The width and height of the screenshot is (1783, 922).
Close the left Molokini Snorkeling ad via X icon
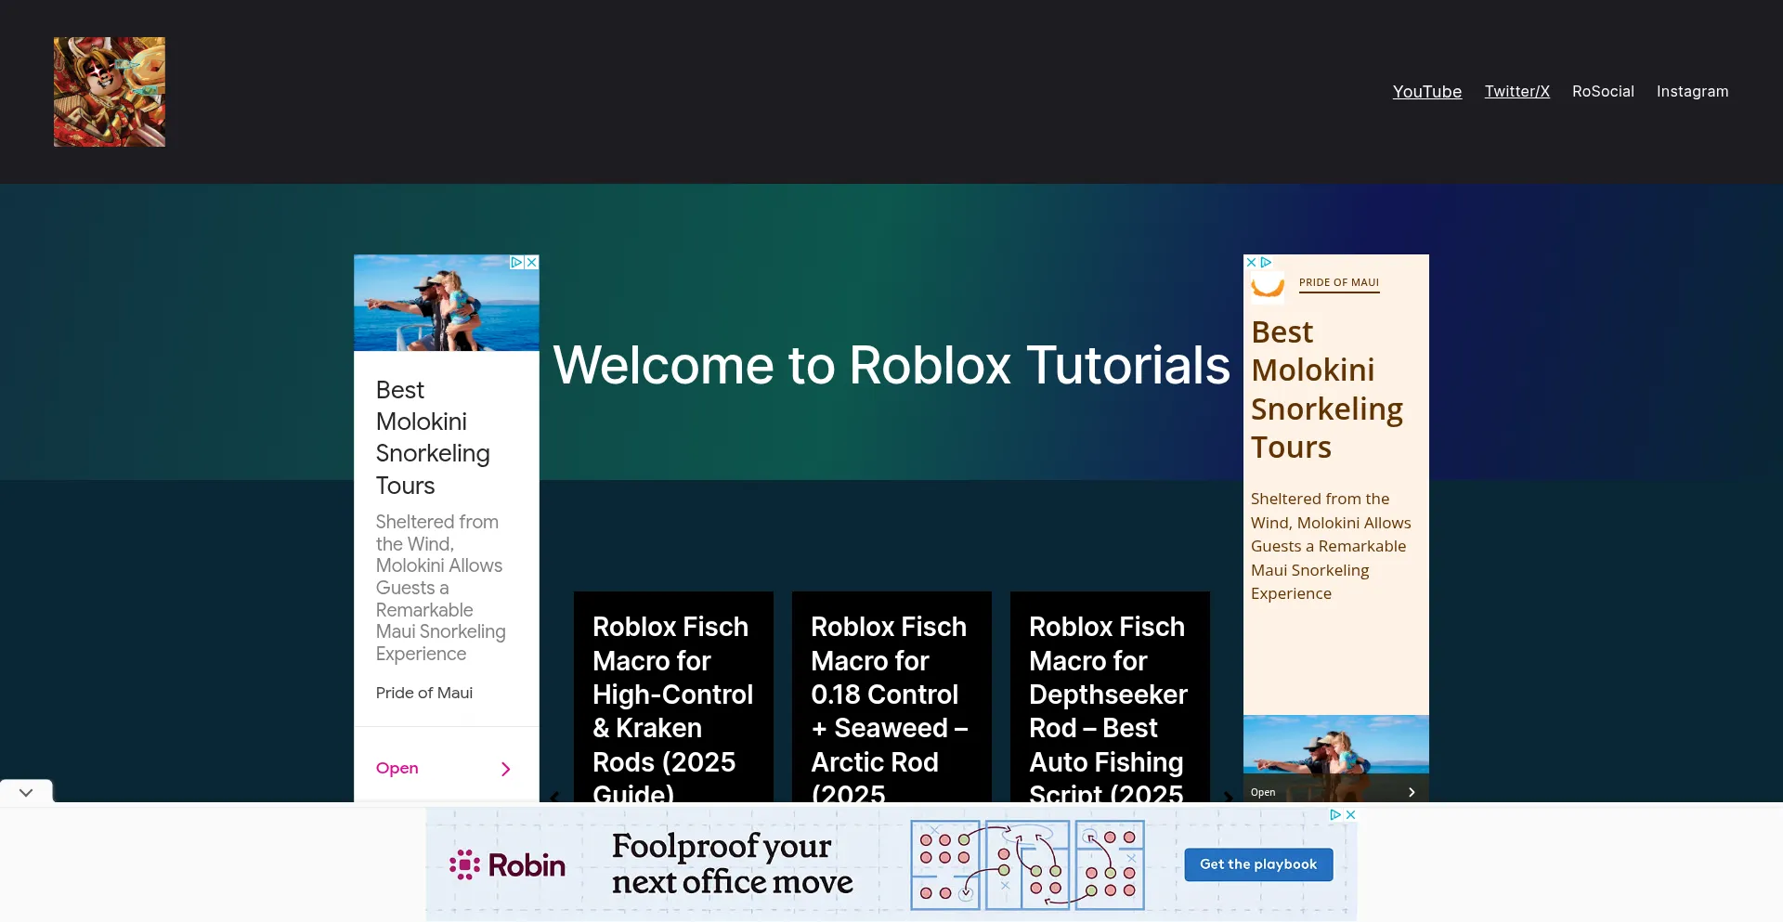click(x=530, y=263)
